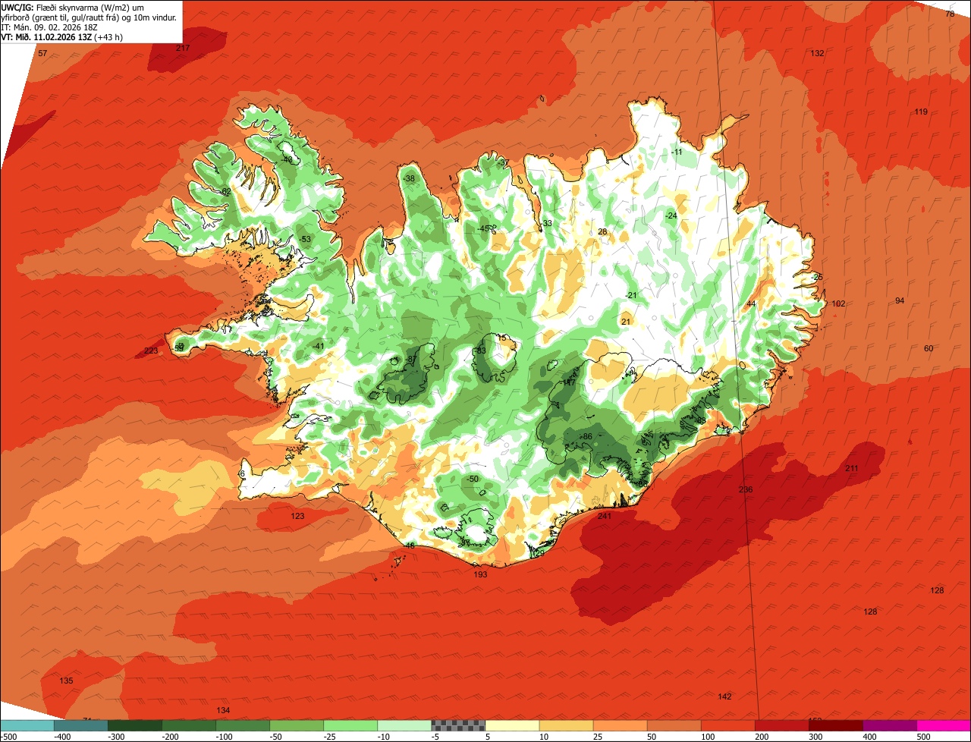
Task: Click the land flux value 28
Action: point(602,232)
